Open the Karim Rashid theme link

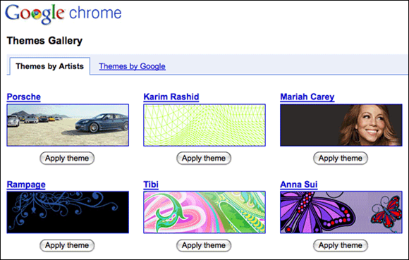(171, 97)
